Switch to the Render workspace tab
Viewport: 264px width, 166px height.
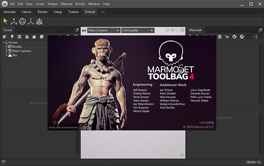tap(42, 12)
